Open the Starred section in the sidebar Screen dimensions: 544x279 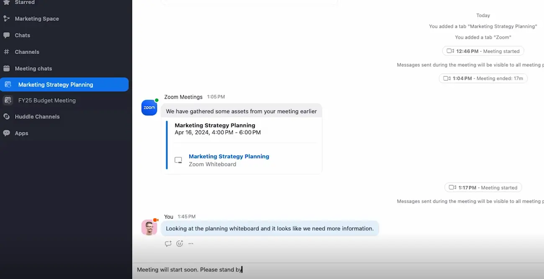click(x=24, y=3)
